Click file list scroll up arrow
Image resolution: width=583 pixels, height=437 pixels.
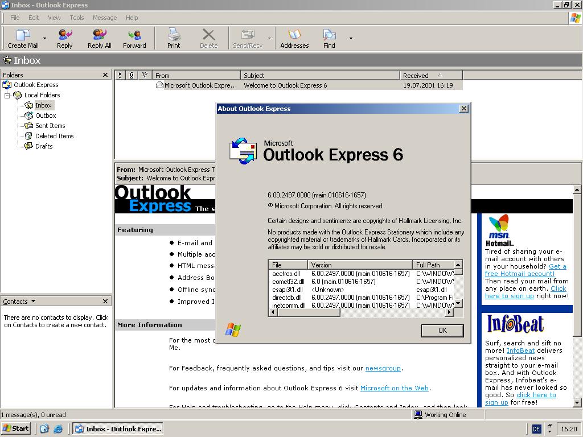[x=458, y=265]
